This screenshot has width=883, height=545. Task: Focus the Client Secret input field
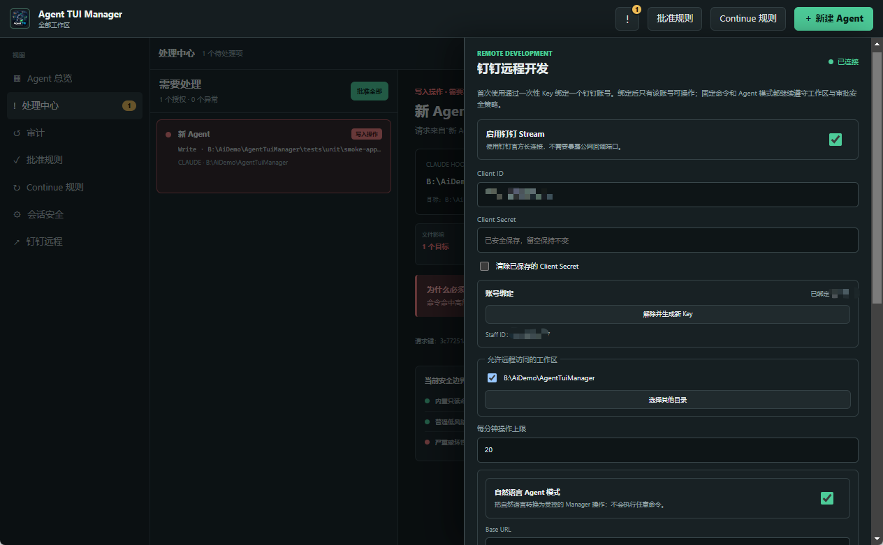667,240
